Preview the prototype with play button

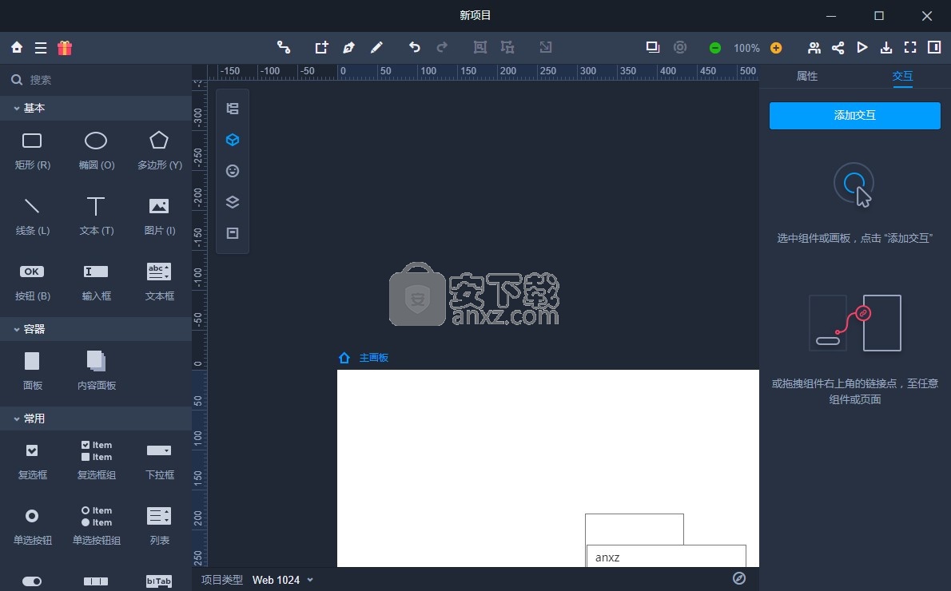point(861,47)
